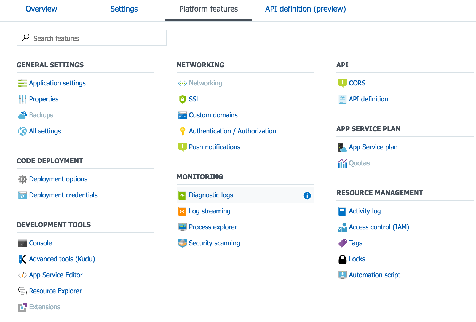Screen dimensions: 476x322
Task: Click the Extensions puzzle icon
Action: 22,307
